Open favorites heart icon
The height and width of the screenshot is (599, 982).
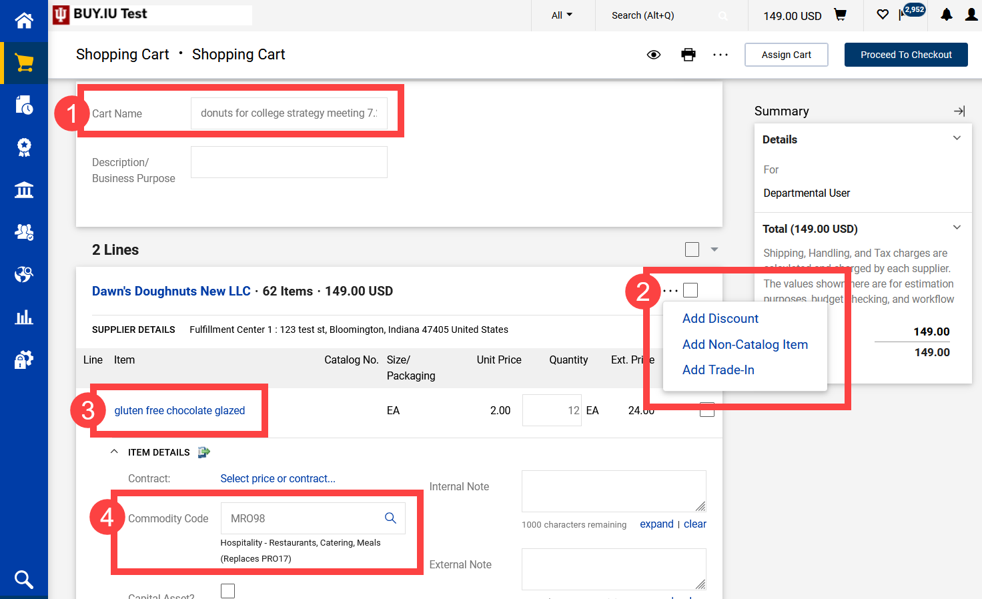click(x=883, y=15)
